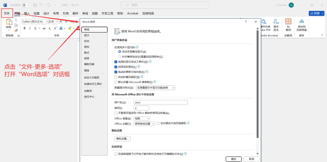Image resolution: width=327 pixels, height=162 pixels.
Task: Increase font size with large A
Action: 61,22
